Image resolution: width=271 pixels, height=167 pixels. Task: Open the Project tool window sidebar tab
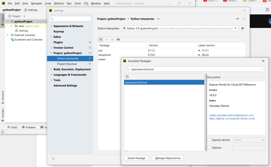tap(3, 20)
